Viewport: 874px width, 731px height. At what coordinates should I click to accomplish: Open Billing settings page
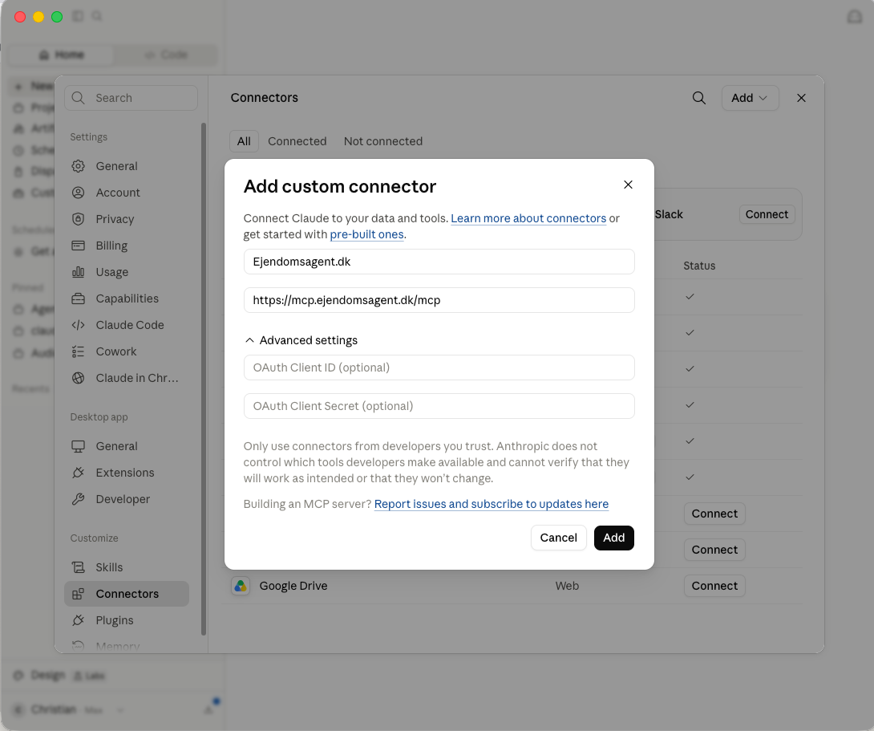127,246
